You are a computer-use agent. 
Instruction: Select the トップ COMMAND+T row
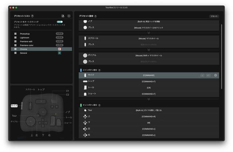tap(149, 82)
